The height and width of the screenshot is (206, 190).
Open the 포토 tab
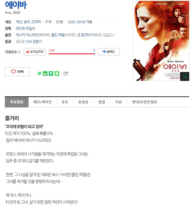(65, 102)
